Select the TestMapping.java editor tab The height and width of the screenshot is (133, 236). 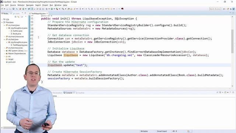coord(38,13)
